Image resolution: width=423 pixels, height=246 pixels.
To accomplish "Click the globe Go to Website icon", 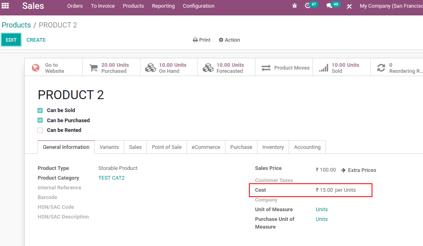I will click(36, 68).
